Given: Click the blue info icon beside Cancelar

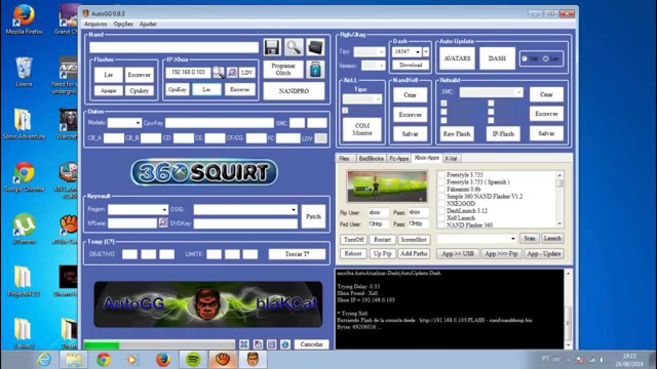Looking at the screenshot, I should click(x=285, y=344).
